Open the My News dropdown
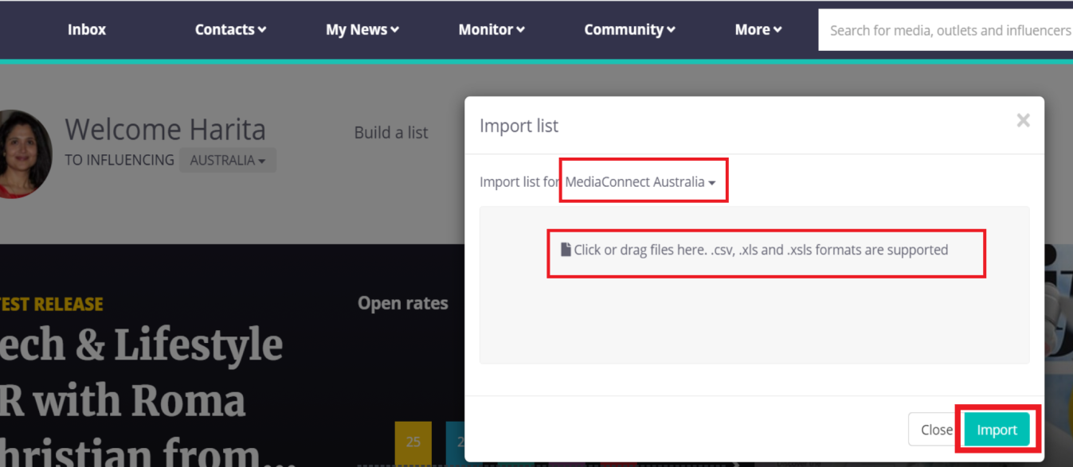 [x=362, y=29]
